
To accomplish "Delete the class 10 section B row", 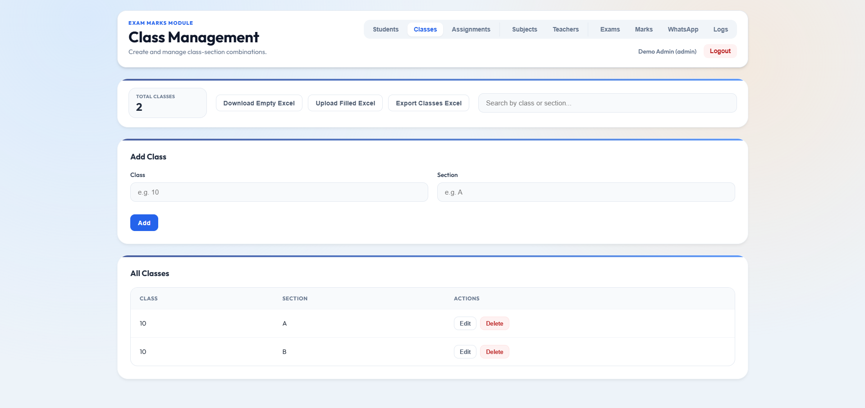I will 494,352.
